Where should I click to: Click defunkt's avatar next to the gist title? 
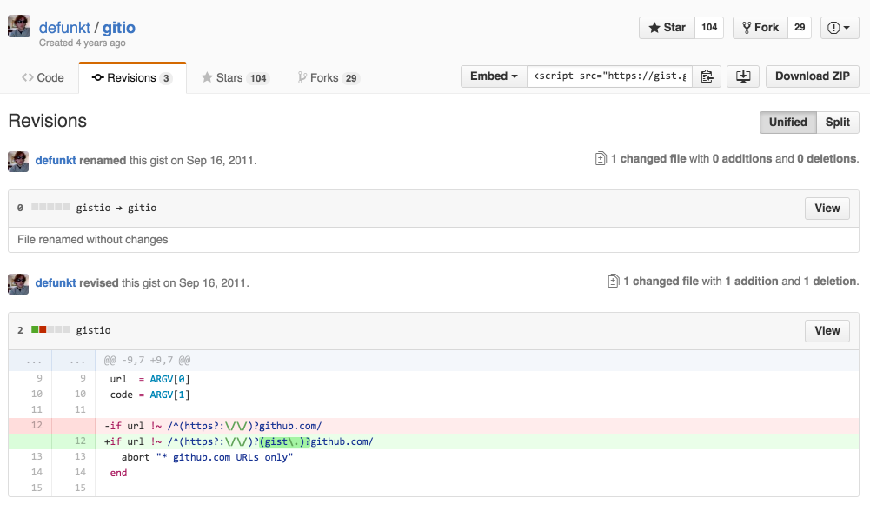coord(18,25)
